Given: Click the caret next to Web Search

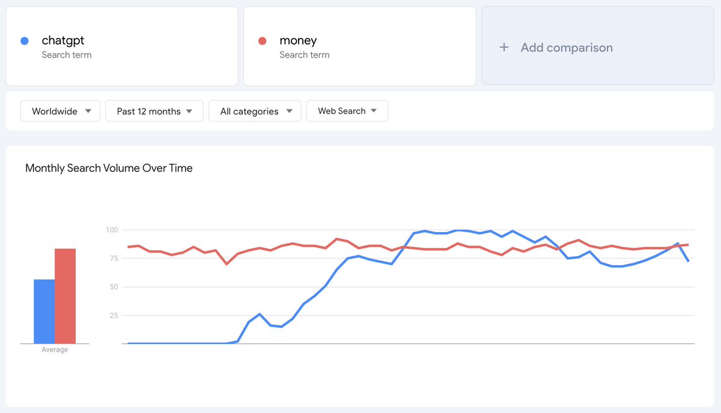Looking at the screenshot, I should (374, 111).
